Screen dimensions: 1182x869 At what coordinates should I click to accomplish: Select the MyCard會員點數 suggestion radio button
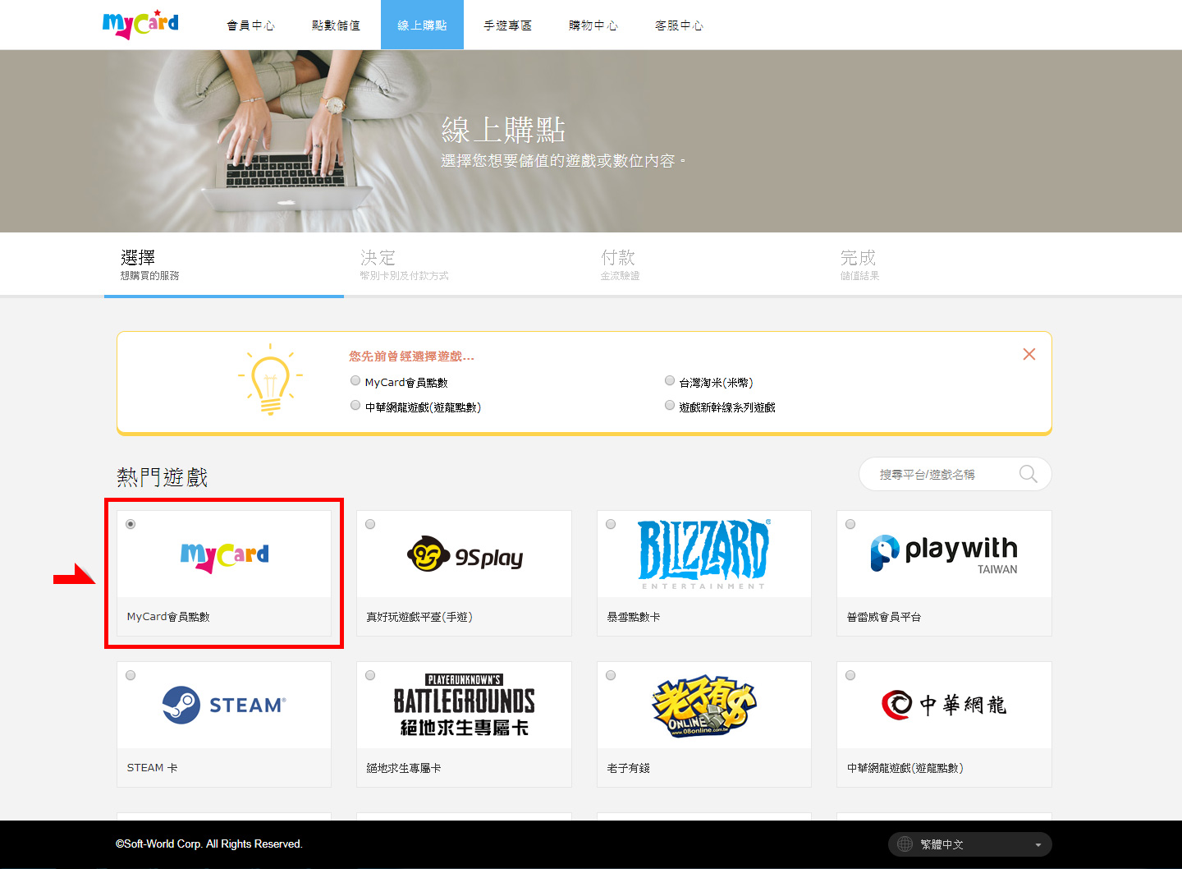(355, 381)
